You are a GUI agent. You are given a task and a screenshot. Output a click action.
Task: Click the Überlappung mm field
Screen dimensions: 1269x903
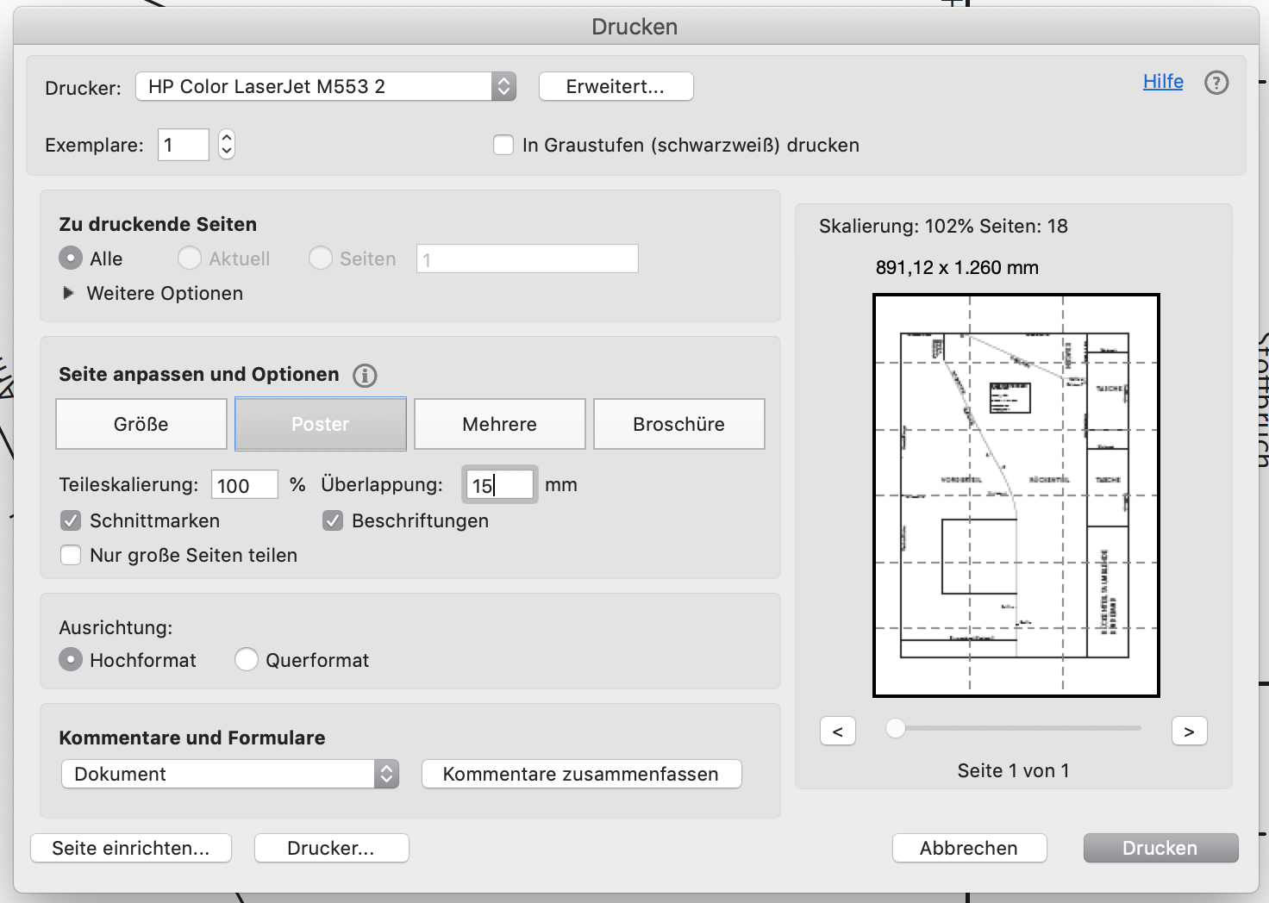(x=500, y=485)
